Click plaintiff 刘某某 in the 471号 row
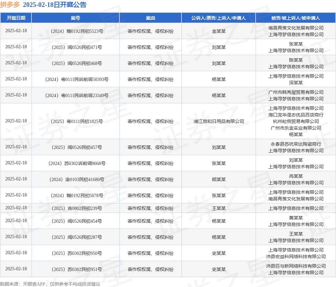 [219, 47]
